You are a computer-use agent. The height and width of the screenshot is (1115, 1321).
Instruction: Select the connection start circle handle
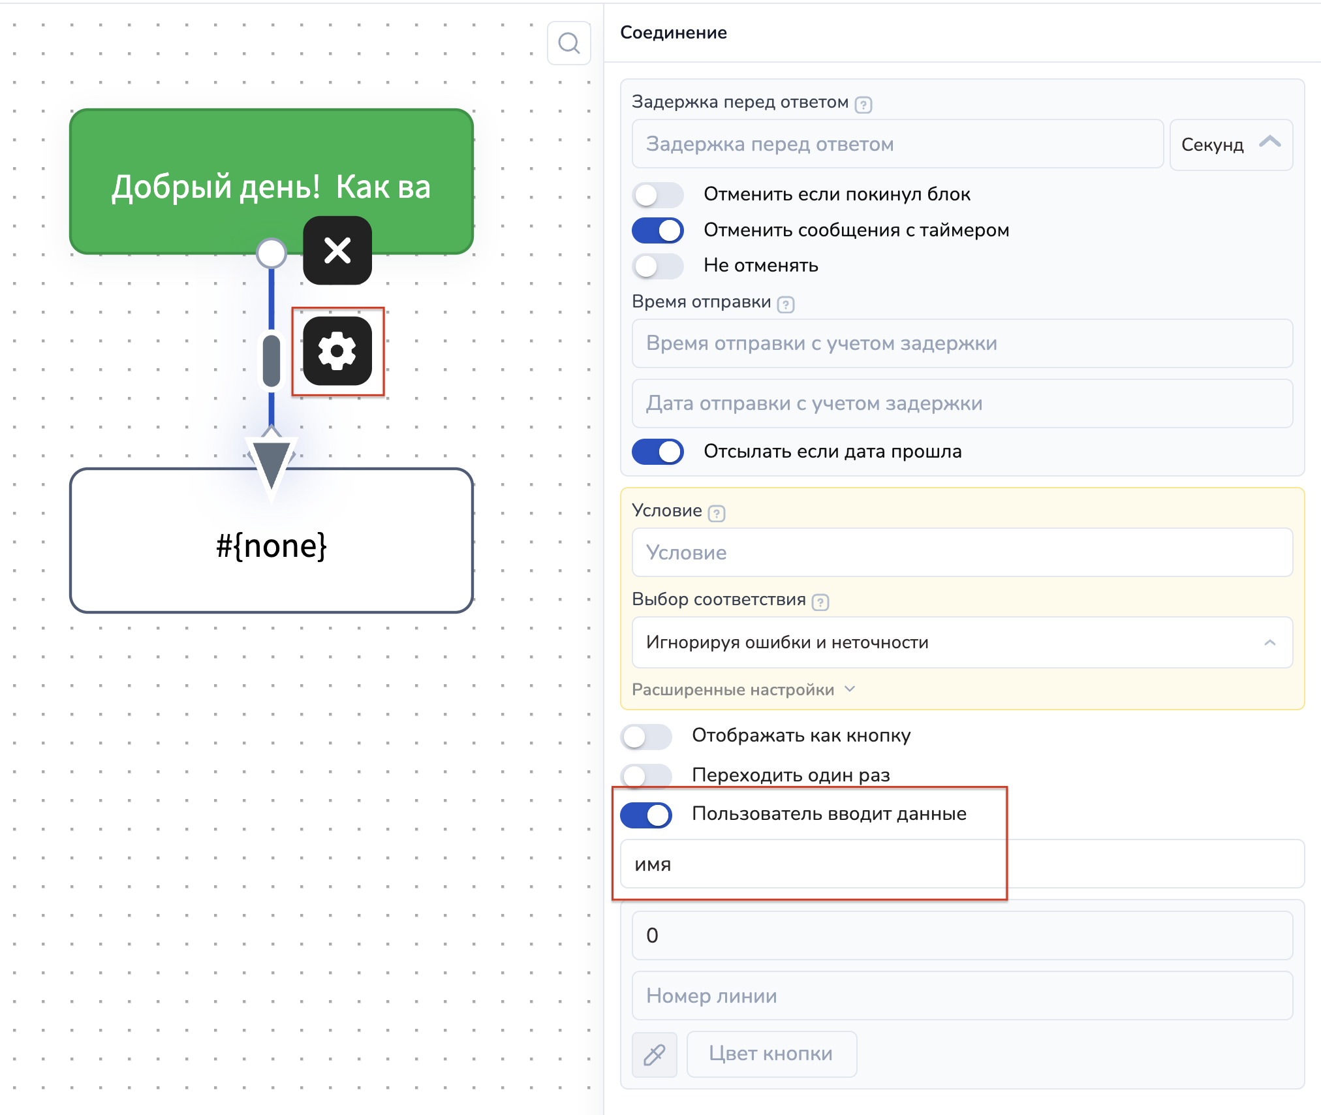(x=272, y=253)
